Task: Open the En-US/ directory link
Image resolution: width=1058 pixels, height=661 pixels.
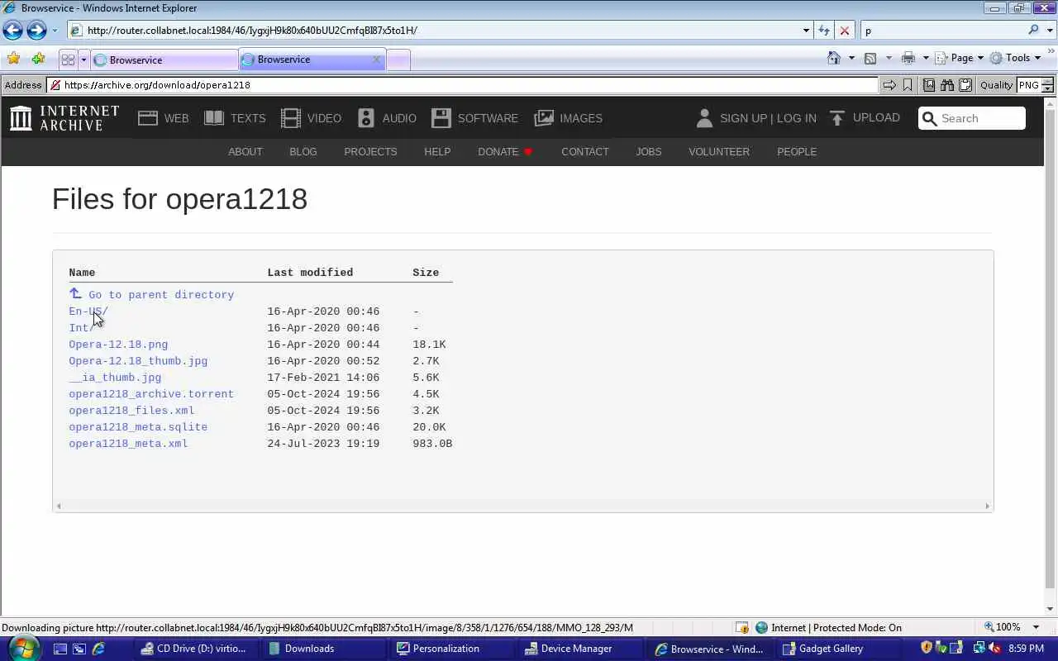Action: pyautogui.click(x=88, y=311)
